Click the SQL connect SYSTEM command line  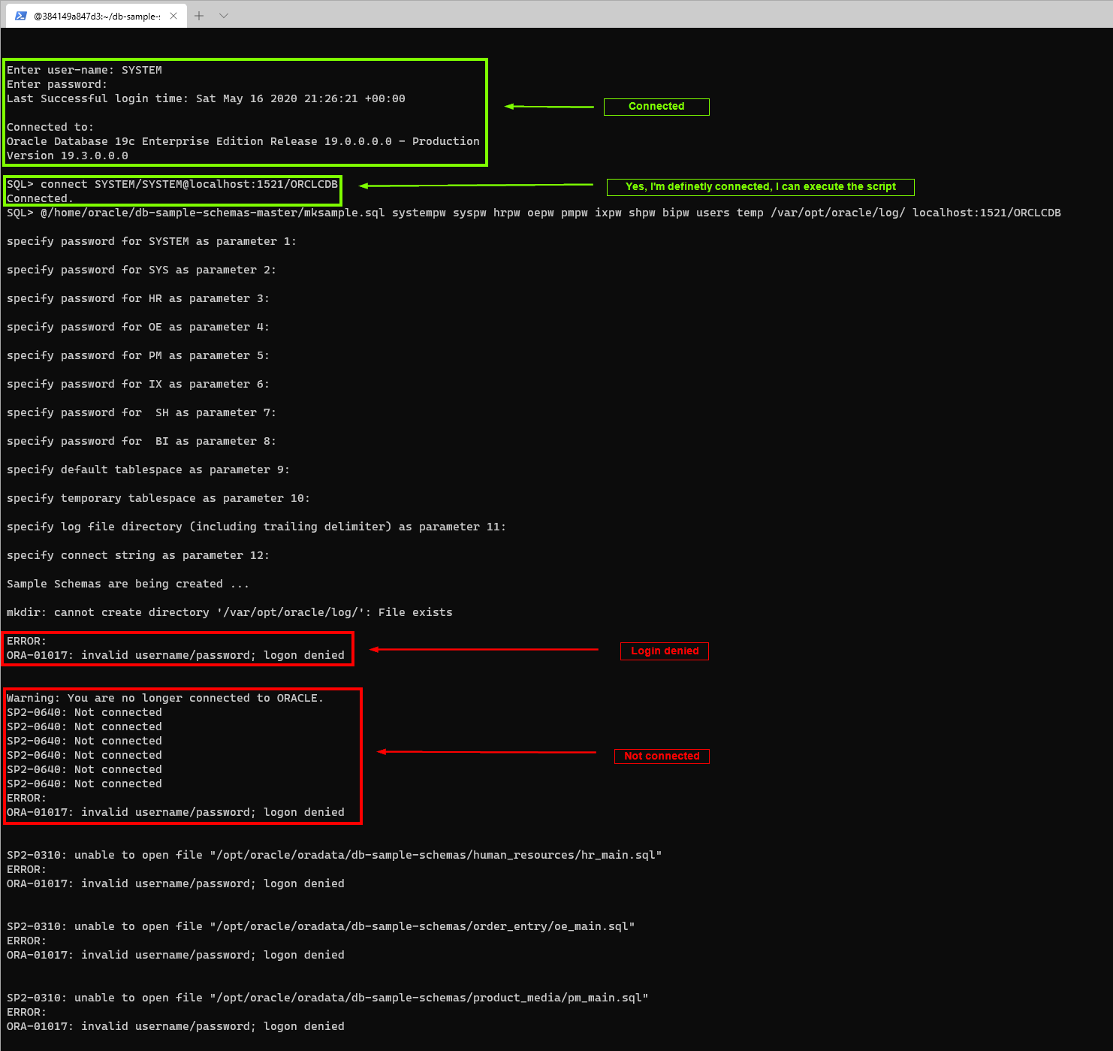(171, 184)
